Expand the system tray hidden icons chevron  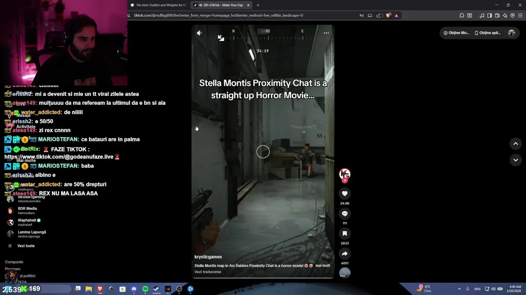point(459,289)
